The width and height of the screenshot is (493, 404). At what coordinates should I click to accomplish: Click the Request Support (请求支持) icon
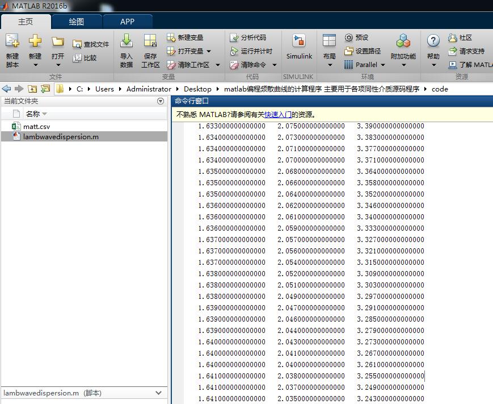click(x=453, y=51)
